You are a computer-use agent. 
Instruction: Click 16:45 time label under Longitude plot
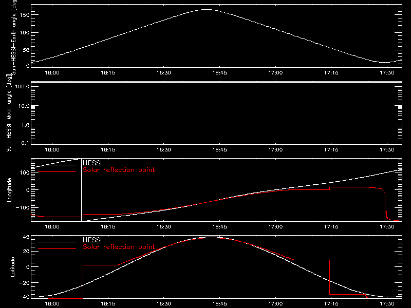tap(219, 227)
